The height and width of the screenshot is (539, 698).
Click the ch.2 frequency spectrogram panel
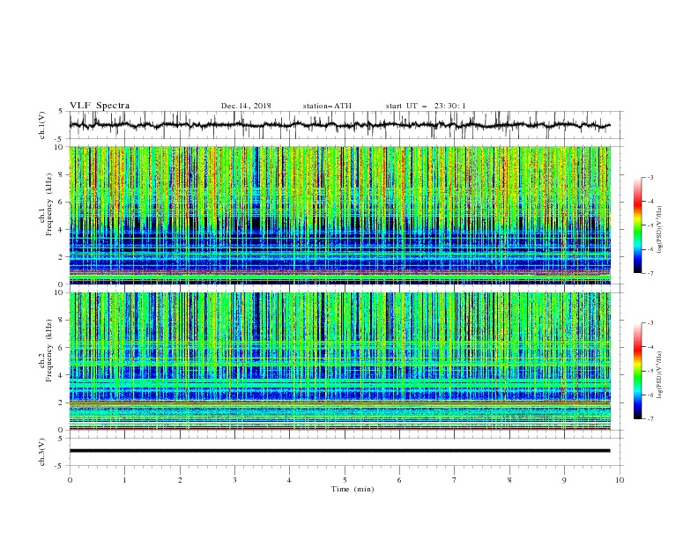tap(340, 361)
